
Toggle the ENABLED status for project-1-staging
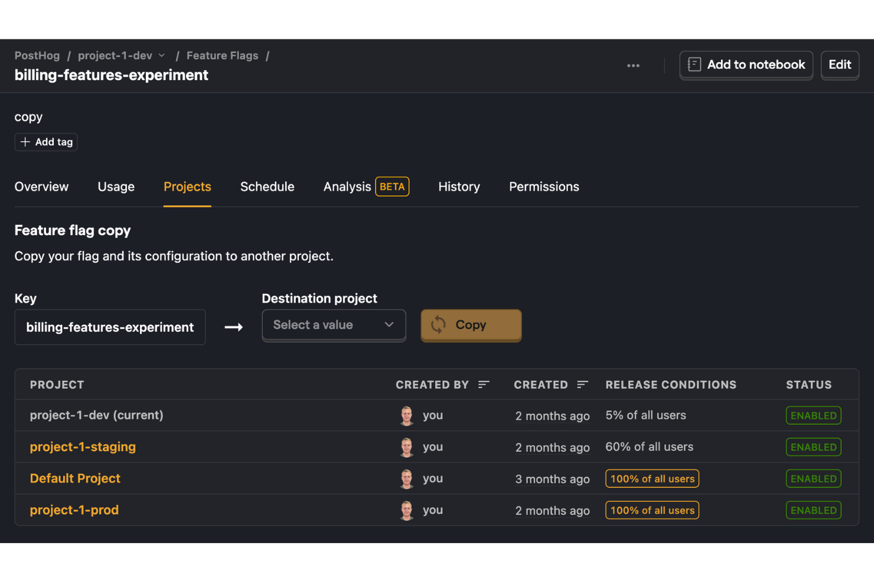[x=813, y=446]
